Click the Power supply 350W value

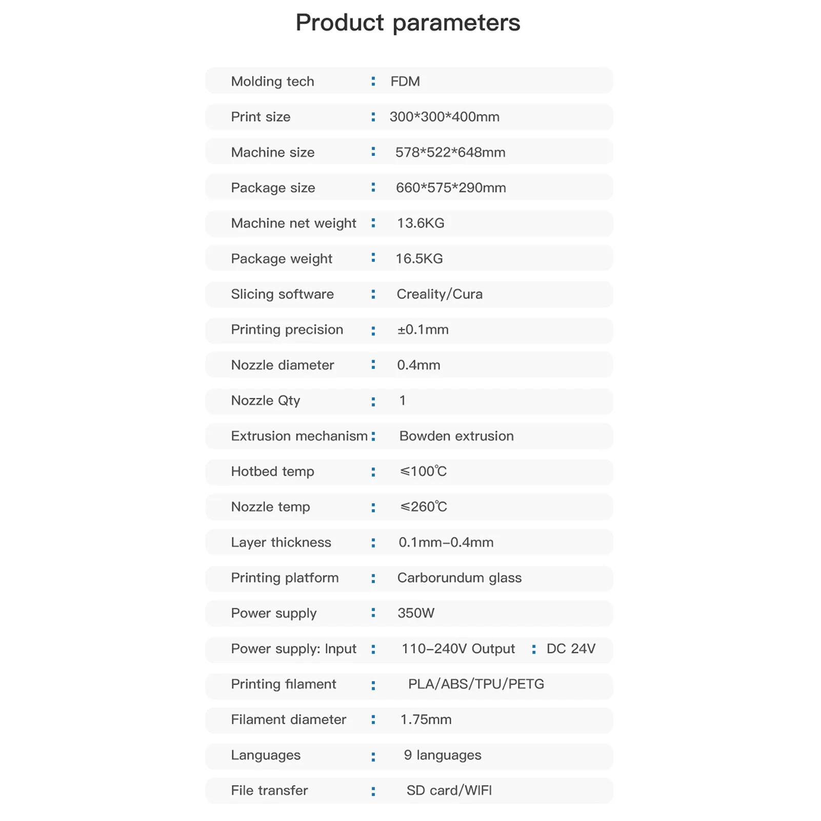(x=416, y=613)
